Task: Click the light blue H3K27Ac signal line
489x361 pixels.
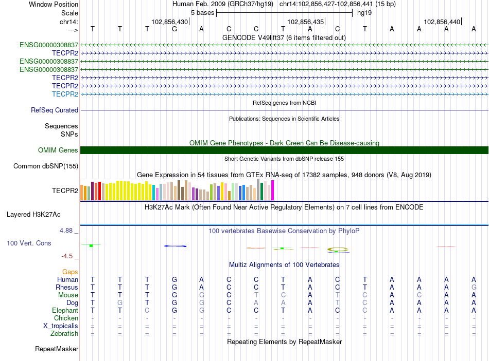Action: [284, 225]
